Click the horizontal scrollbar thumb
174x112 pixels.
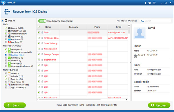70,100
